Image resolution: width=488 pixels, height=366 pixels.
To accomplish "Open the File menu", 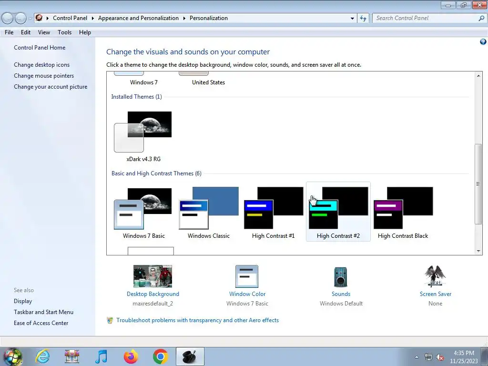I will coord(9,32).
